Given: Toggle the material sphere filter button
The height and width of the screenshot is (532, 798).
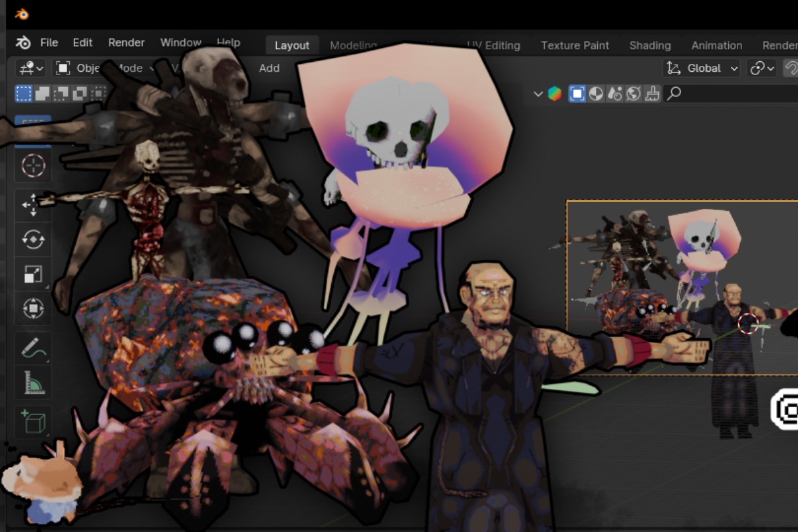Looking at the screenshot, I should tap(596, 94).
